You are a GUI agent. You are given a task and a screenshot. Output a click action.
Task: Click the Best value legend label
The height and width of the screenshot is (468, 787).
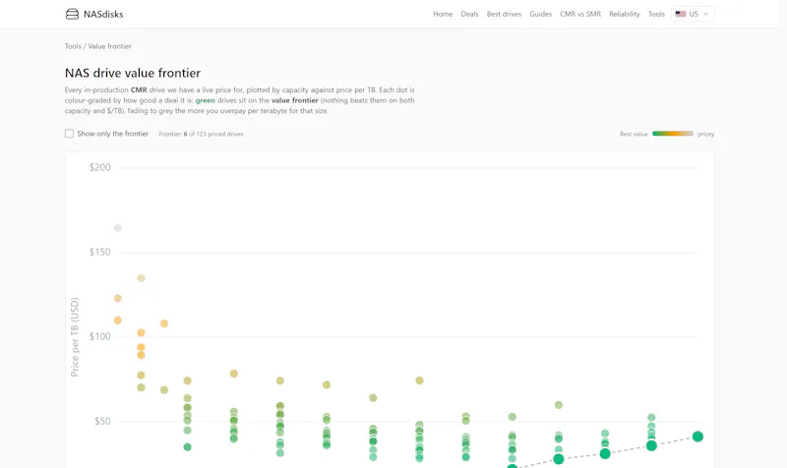pos(634,134)
